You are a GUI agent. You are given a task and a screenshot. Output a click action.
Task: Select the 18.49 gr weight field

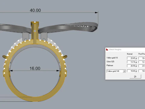point(132,71)
